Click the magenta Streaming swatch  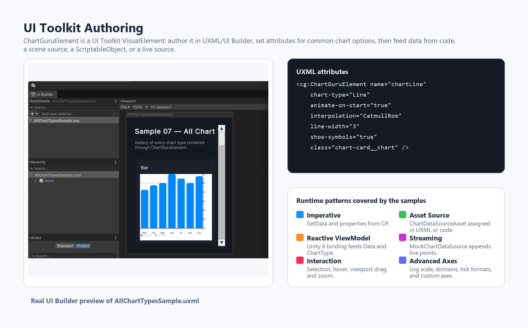click(402, 238)
